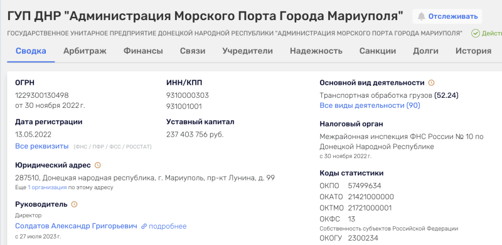Image resolution: width=502 pixels, height=245 pixels.
Task: Click the подробнее link
Action: point(168,226)
